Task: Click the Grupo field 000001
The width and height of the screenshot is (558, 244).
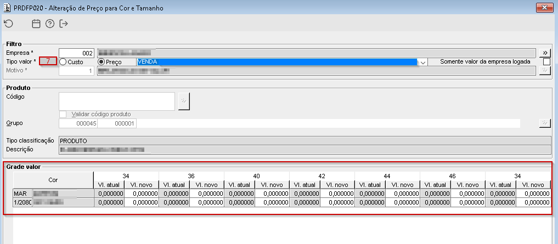Action: pyautogui.click(x=117, y=123)
